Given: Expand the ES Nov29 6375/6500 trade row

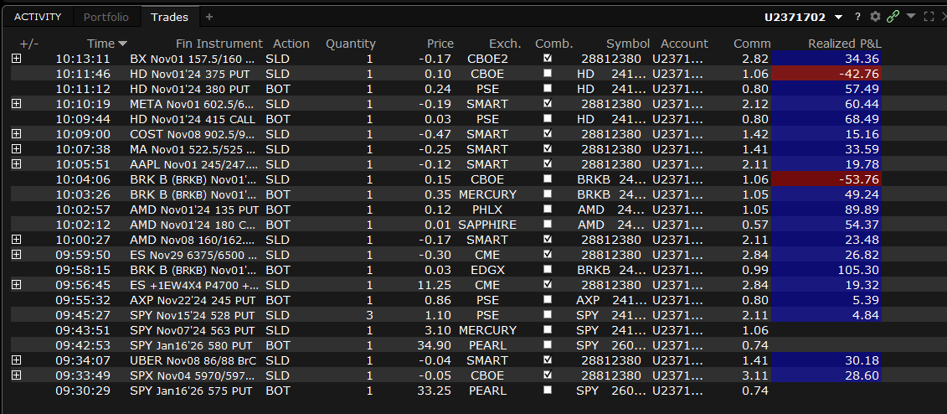Looking at the screenshot, I should click(x=16, y=255).
